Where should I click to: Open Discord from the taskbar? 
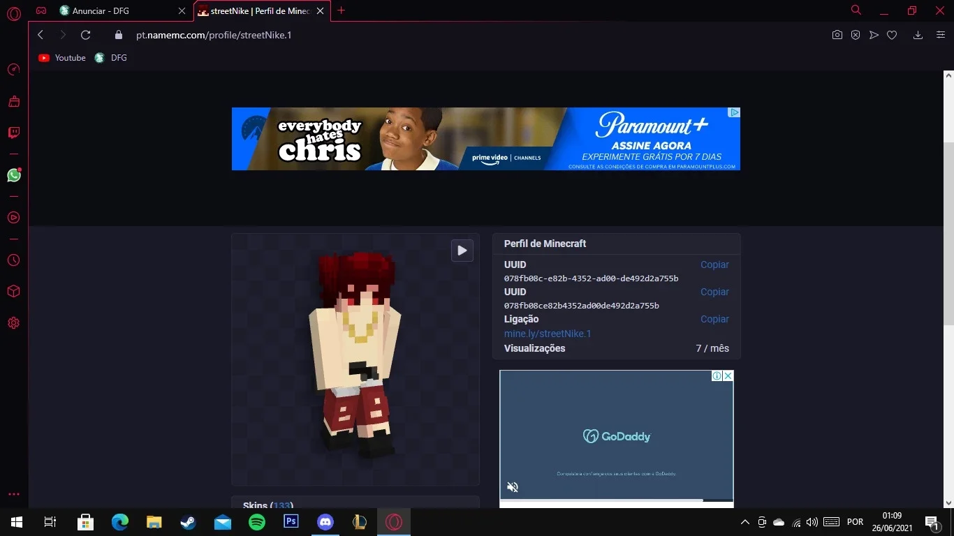coord(325,522)
